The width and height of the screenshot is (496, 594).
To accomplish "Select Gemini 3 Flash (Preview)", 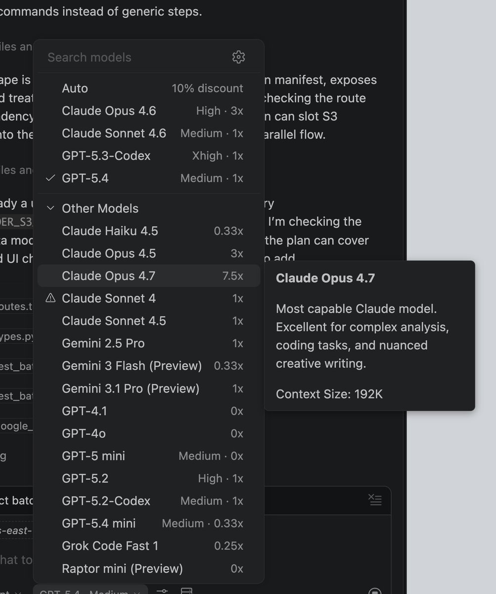I will pyautogui.click(x=149, y=366).
